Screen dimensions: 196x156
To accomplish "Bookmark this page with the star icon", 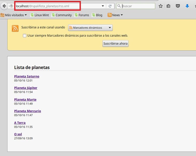I will coord(161,6).
